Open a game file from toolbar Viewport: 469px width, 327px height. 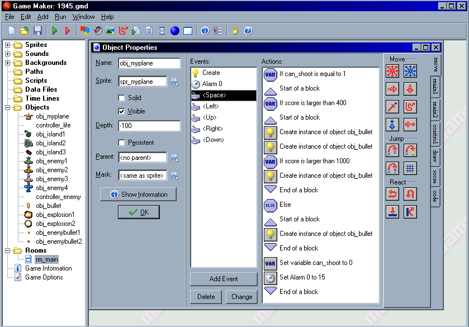(25, 31)
